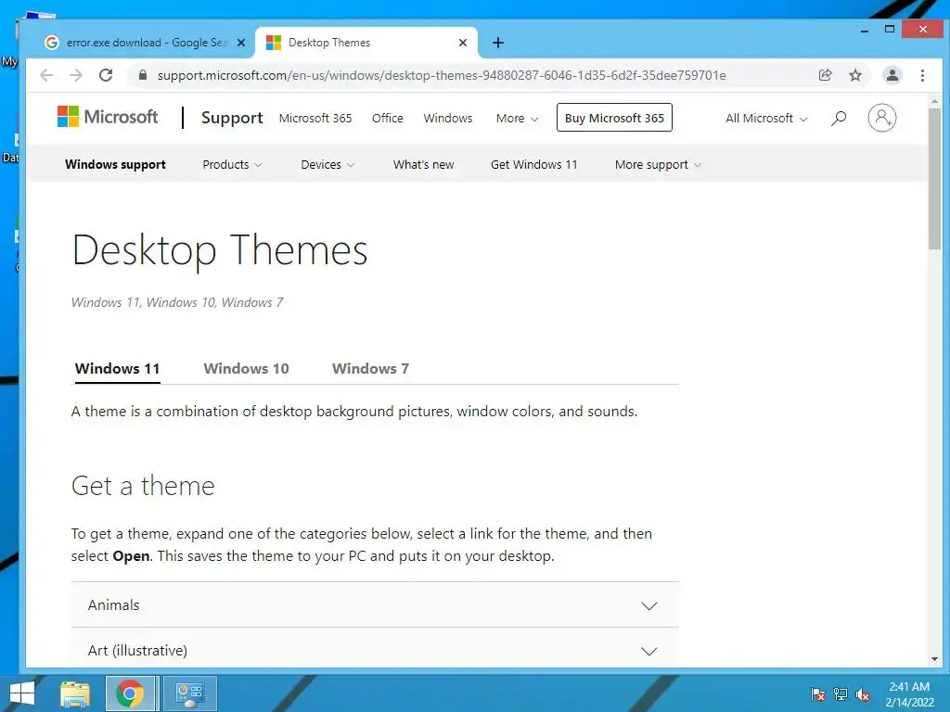This screenshot has height=712, width=950.
Task: Click the Chrome taskbar icon
Action: click(130, 693)
